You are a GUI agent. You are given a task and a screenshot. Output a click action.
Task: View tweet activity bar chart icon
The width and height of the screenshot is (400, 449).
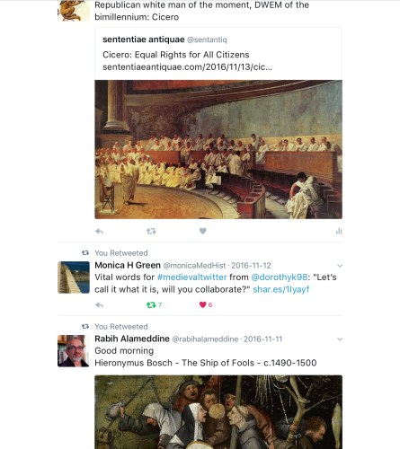(x=339, y=231)
